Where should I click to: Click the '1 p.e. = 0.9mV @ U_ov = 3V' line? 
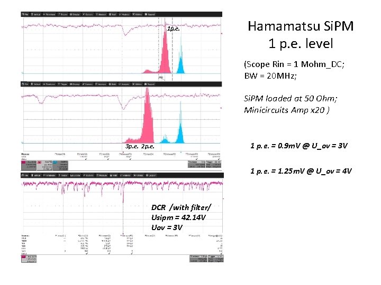click(299, 146)
